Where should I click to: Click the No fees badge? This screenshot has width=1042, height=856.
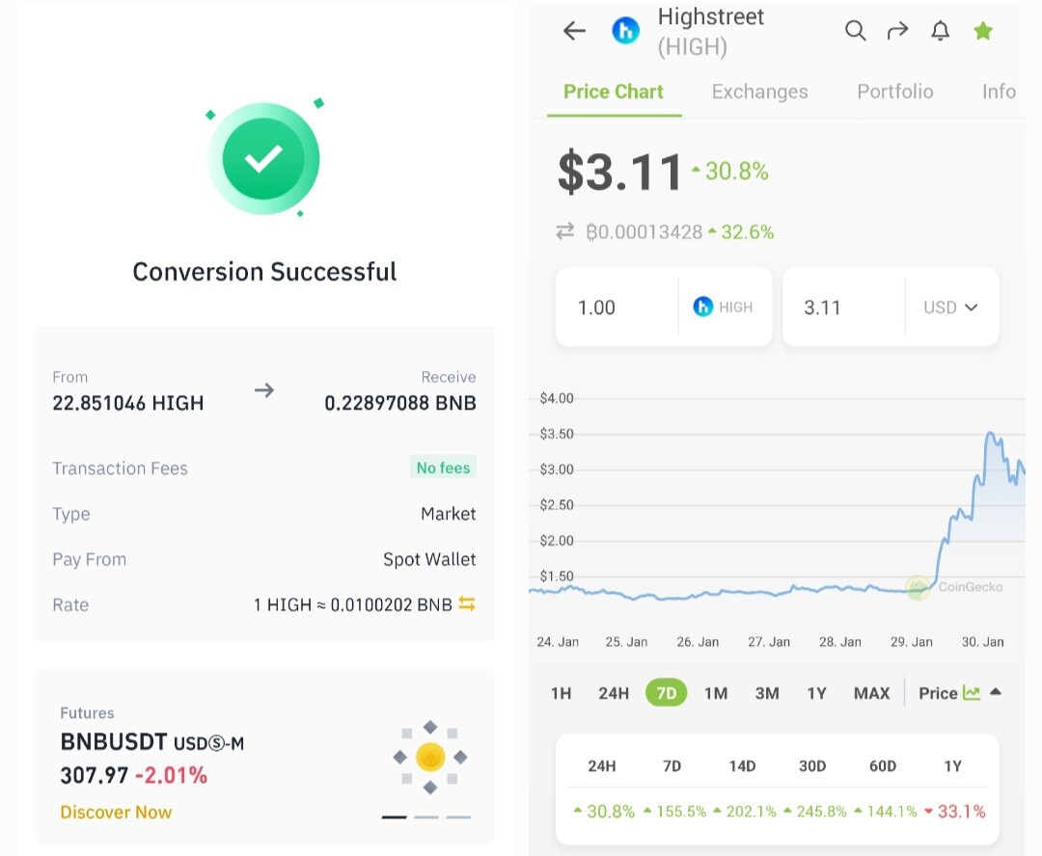(x=443, y=468)
